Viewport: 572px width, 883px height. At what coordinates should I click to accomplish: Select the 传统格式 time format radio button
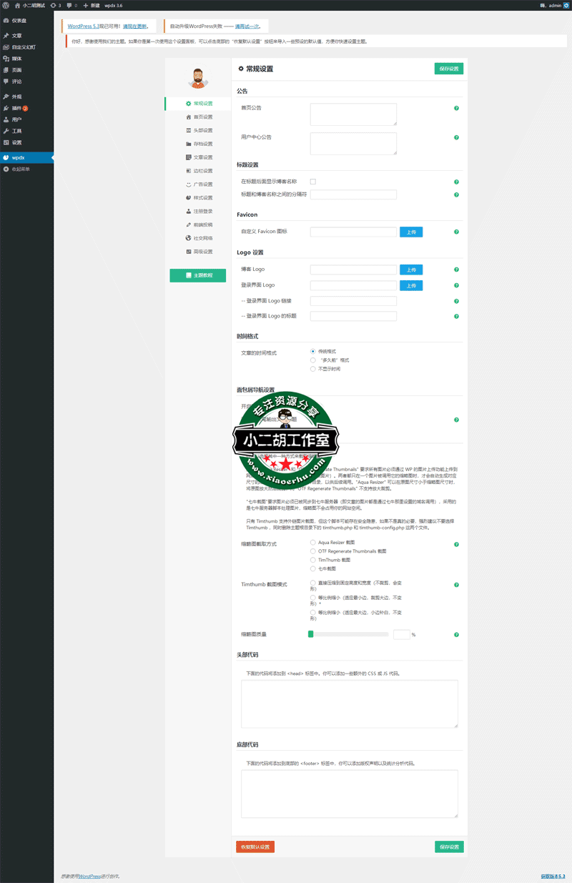click(312, 350)
